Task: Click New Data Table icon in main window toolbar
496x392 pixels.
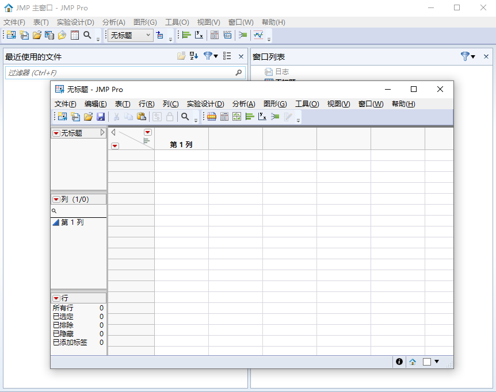Action: (12, 35)
